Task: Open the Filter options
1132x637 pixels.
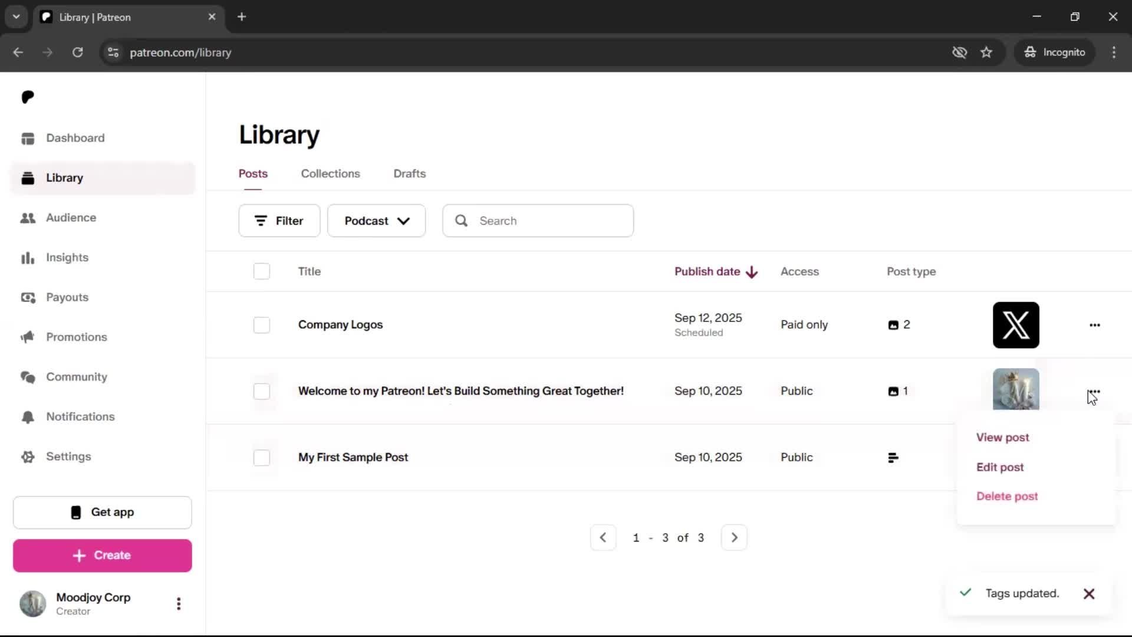Action: point(279,221)
